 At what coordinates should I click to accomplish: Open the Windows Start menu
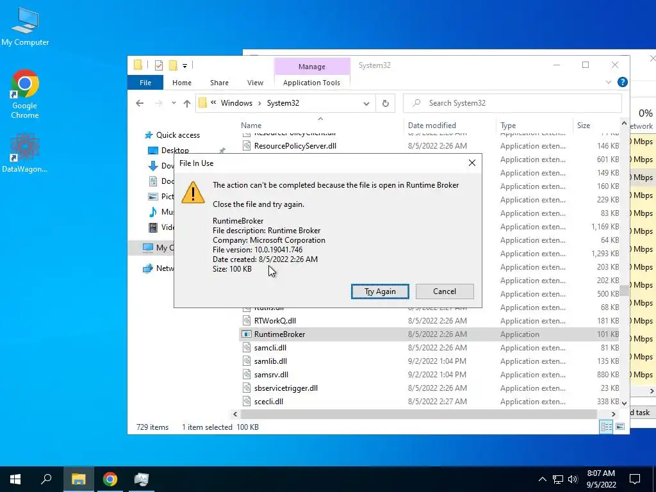tap(15, 479)
